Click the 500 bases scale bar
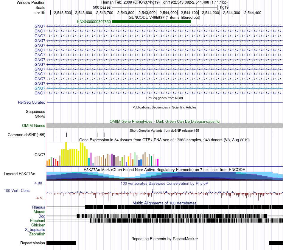This screenshot has height=250, width=283. tap(165, 7)
